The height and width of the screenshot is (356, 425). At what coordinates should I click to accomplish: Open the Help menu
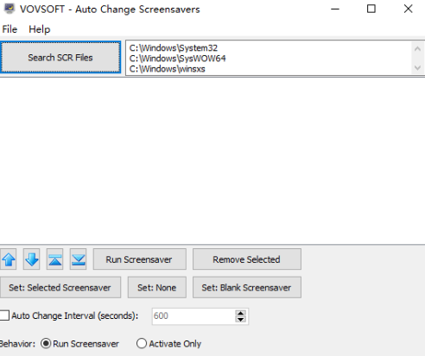point(40,29)
